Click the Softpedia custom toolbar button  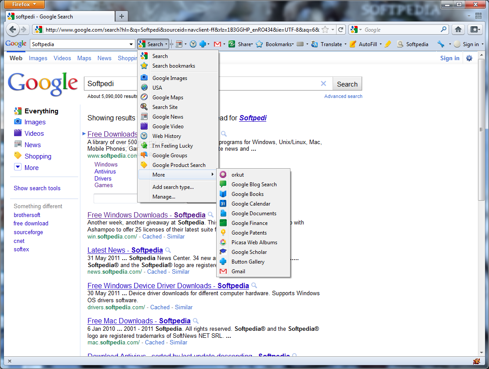point(413,44)
